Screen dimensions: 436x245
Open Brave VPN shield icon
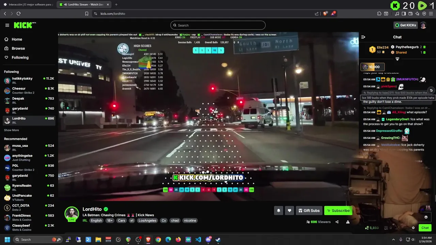(x=424, y=14)
